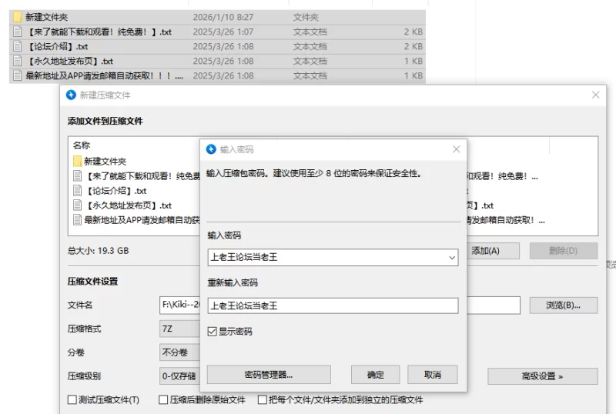Click 删除(D) button
Viewport: 616px width, 414px height.
click(x=564, y=251)
